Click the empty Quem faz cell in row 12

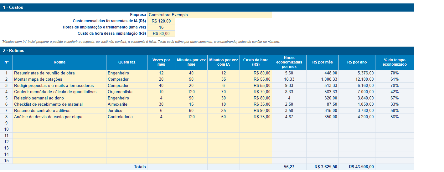(x=127, y=142)
